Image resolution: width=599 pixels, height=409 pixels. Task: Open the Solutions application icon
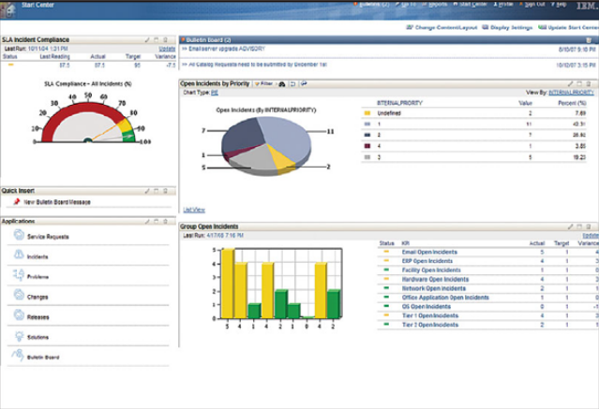[x=20, y=334]
